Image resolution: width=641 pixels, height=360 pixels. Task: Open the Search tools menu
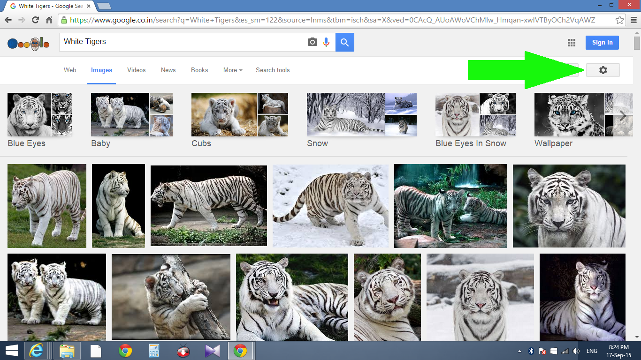273,70
